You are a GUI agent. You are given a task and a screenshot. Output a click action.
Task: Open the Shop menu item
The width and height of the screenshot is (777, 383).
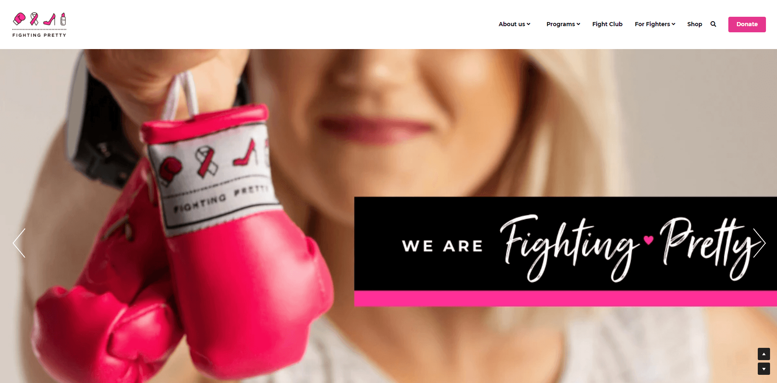pos(694,24)
